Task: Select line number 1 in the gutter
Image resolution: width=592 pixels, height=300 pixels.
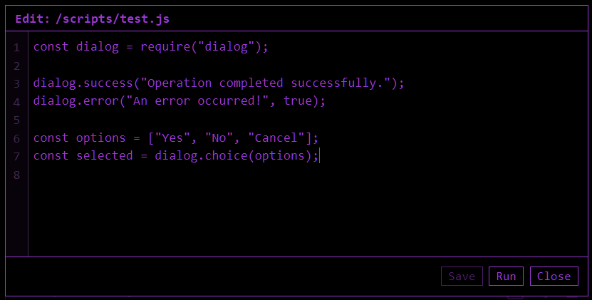Action: pos(16,48)
